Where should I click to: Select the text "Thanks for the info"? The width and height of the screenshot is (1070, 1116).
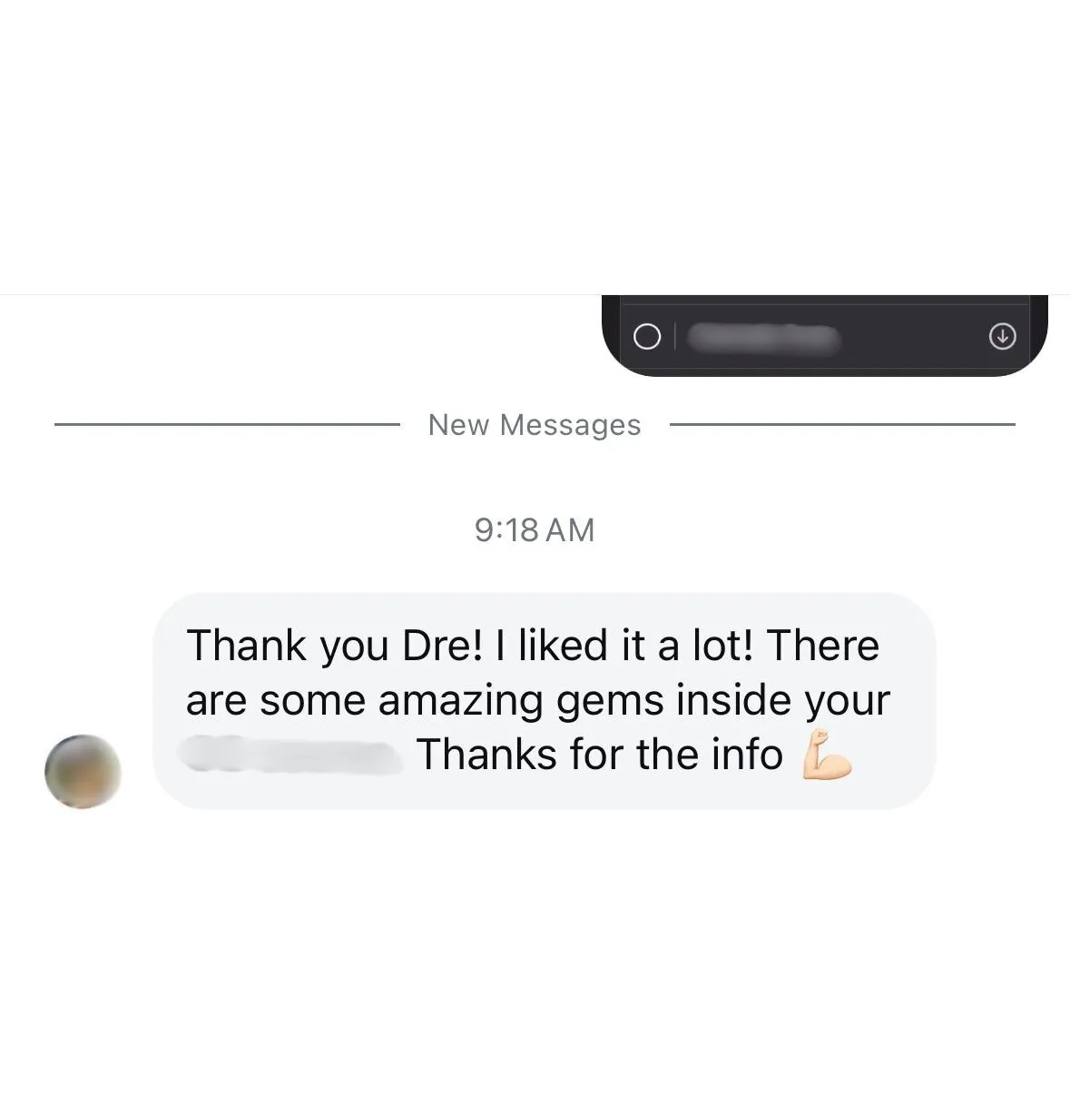point(600,755)
